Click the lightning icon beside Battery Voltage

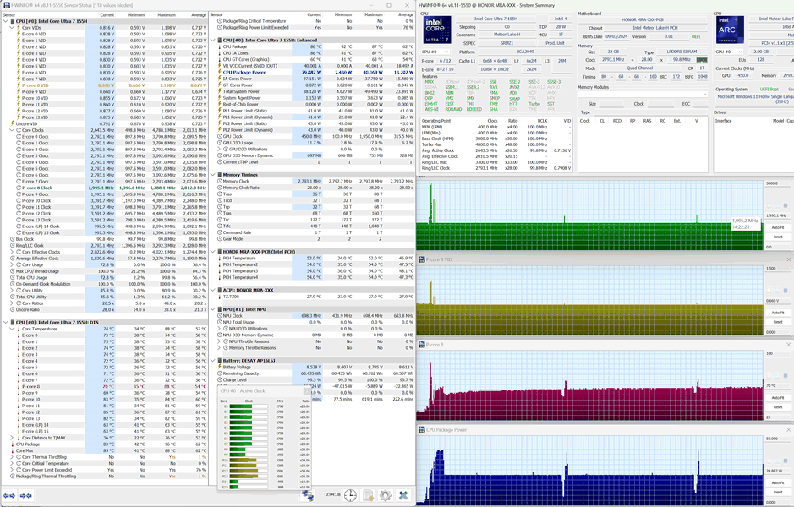click(x=219, y=367)
